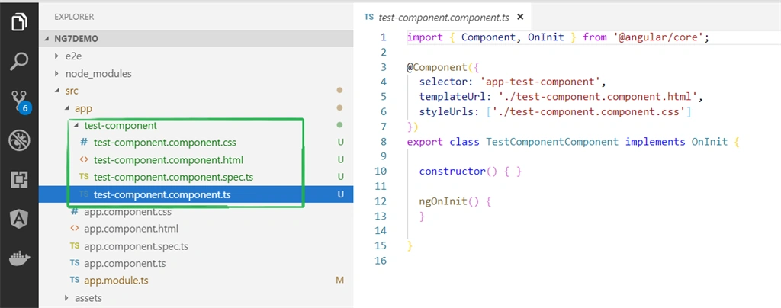Expand the e2e folder
This screenshot has width=781, height=308.
pyautogui.click(x=57, y=56)
